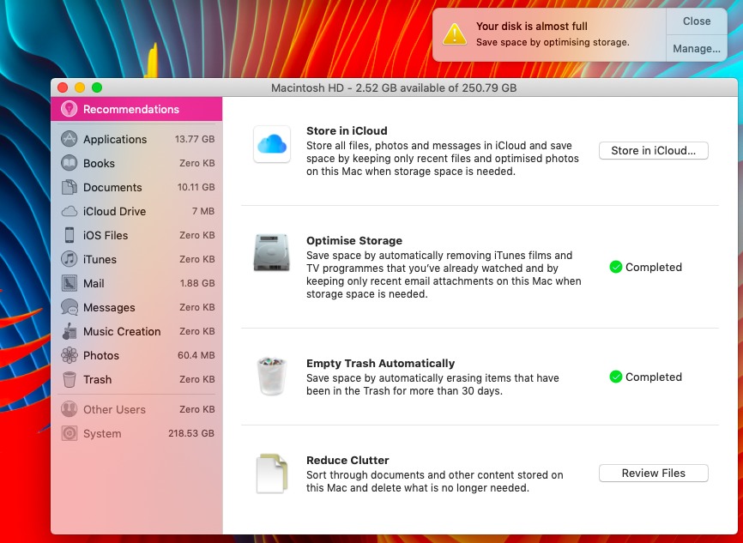The height and width of the screenshot is (543, 743).
Task: Open the Mail category label
Action: pyautogui.click(x=94, y=283)
